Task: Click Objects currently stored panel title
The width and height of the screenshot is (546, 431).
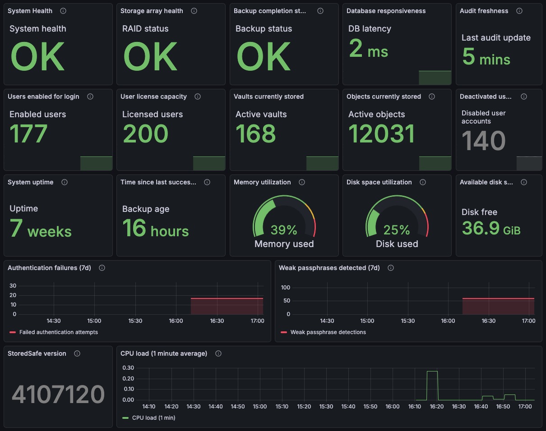Action: [x=384, y=96]
